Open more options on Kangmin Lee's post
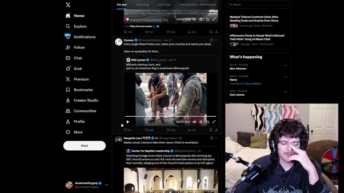The height and width of the screenshot is (193, 344). click(x=216, y=138)
